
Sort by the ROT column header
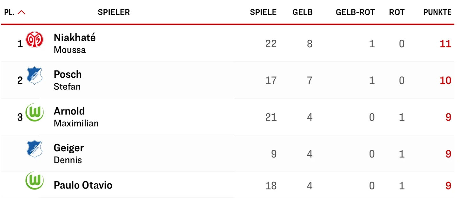396,12
